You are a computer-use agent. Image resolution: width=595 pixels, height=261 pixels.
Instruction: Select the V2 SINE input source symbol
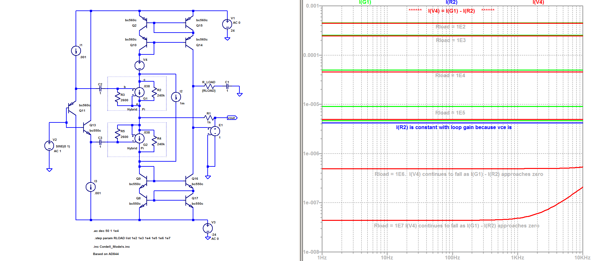tap(49, 146)
